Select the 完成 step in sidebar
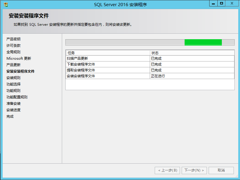The height and width of the screenshot is (180, 240). (x=10, y=116)
